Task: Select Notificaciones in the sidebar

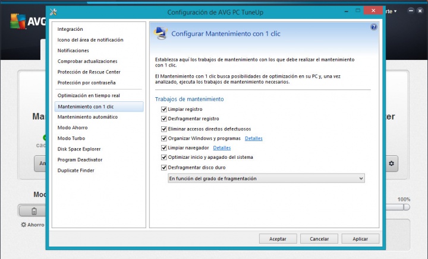Action: [73, 50]
